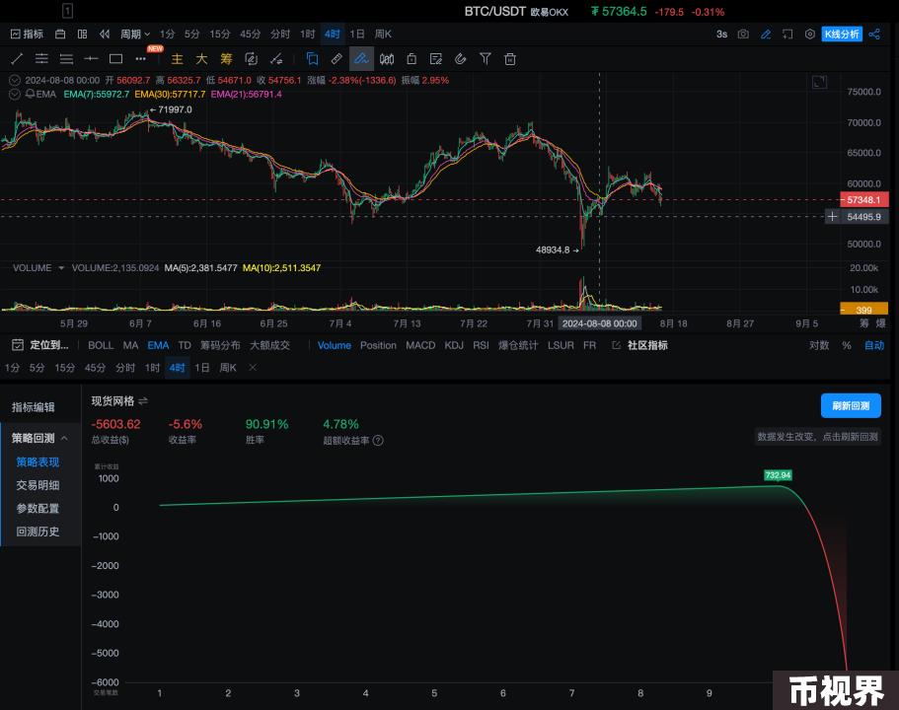Image resolution: width=899 pixels, height=710 pixels.
Task: Collapse the EMA legend row chevron
Action: (15, 94)
